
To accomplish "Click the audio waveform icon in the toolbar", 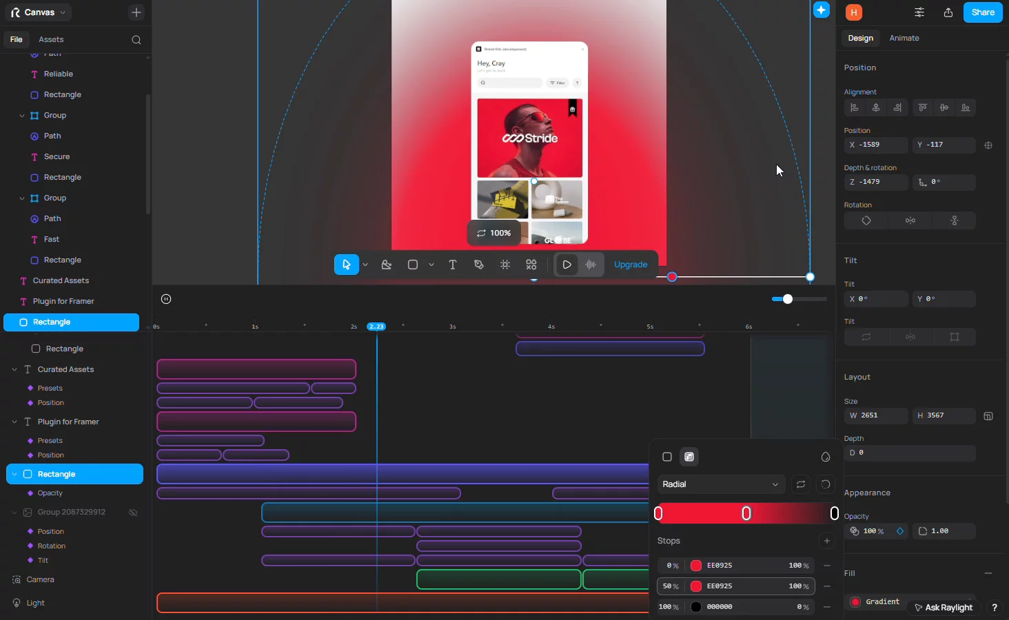I will pyautogui.click(x=591, y=265).
